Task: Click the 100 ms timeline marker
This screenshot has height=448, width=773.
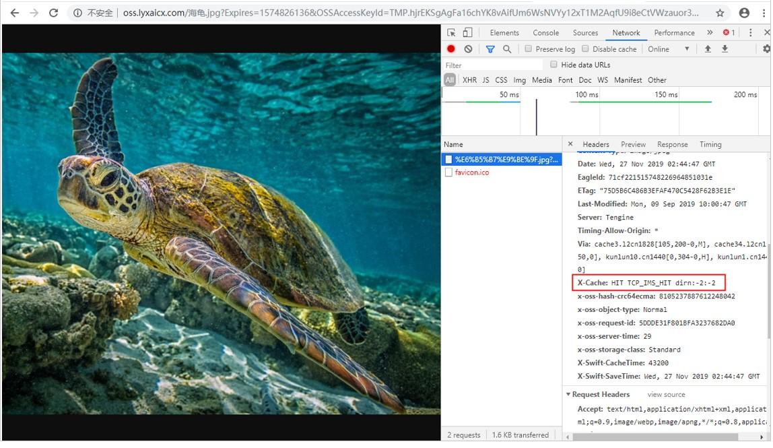Action: pyautogui.click(x=586, y=94)
